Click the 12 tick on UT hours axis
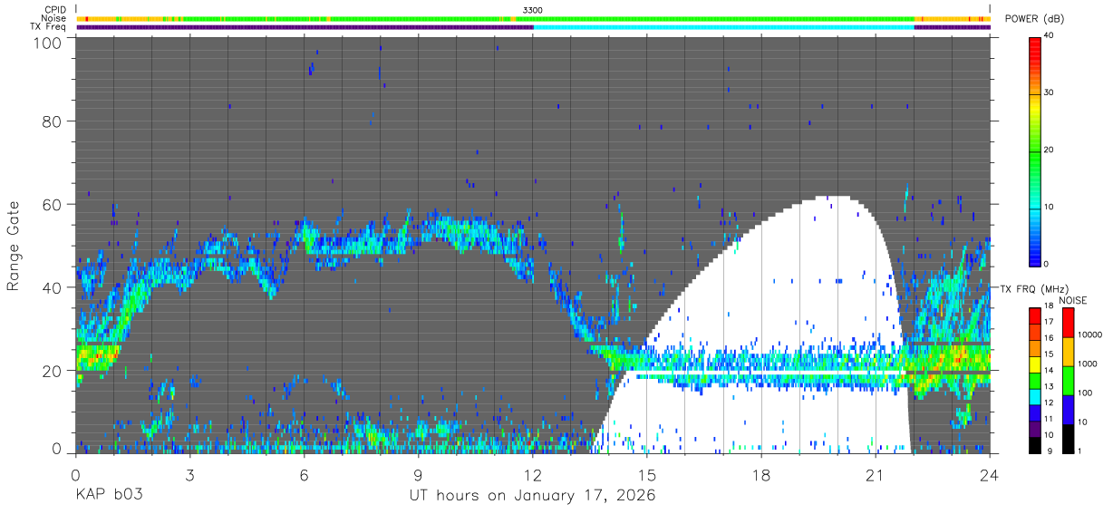This screenshot has width=1113, height=514. click(x=532, y=474)
